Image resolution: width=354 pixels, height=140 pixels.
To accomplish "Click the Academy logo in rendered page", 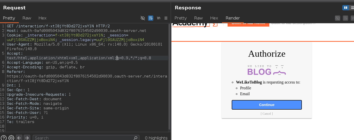I will coord(195,25).
